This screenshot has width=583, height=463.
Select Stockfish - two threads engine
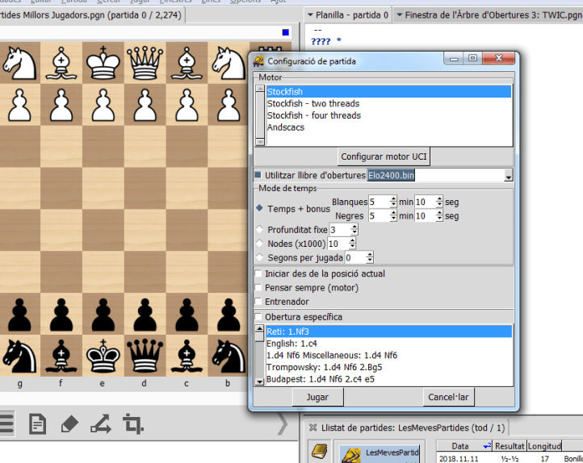click(389, 103)
